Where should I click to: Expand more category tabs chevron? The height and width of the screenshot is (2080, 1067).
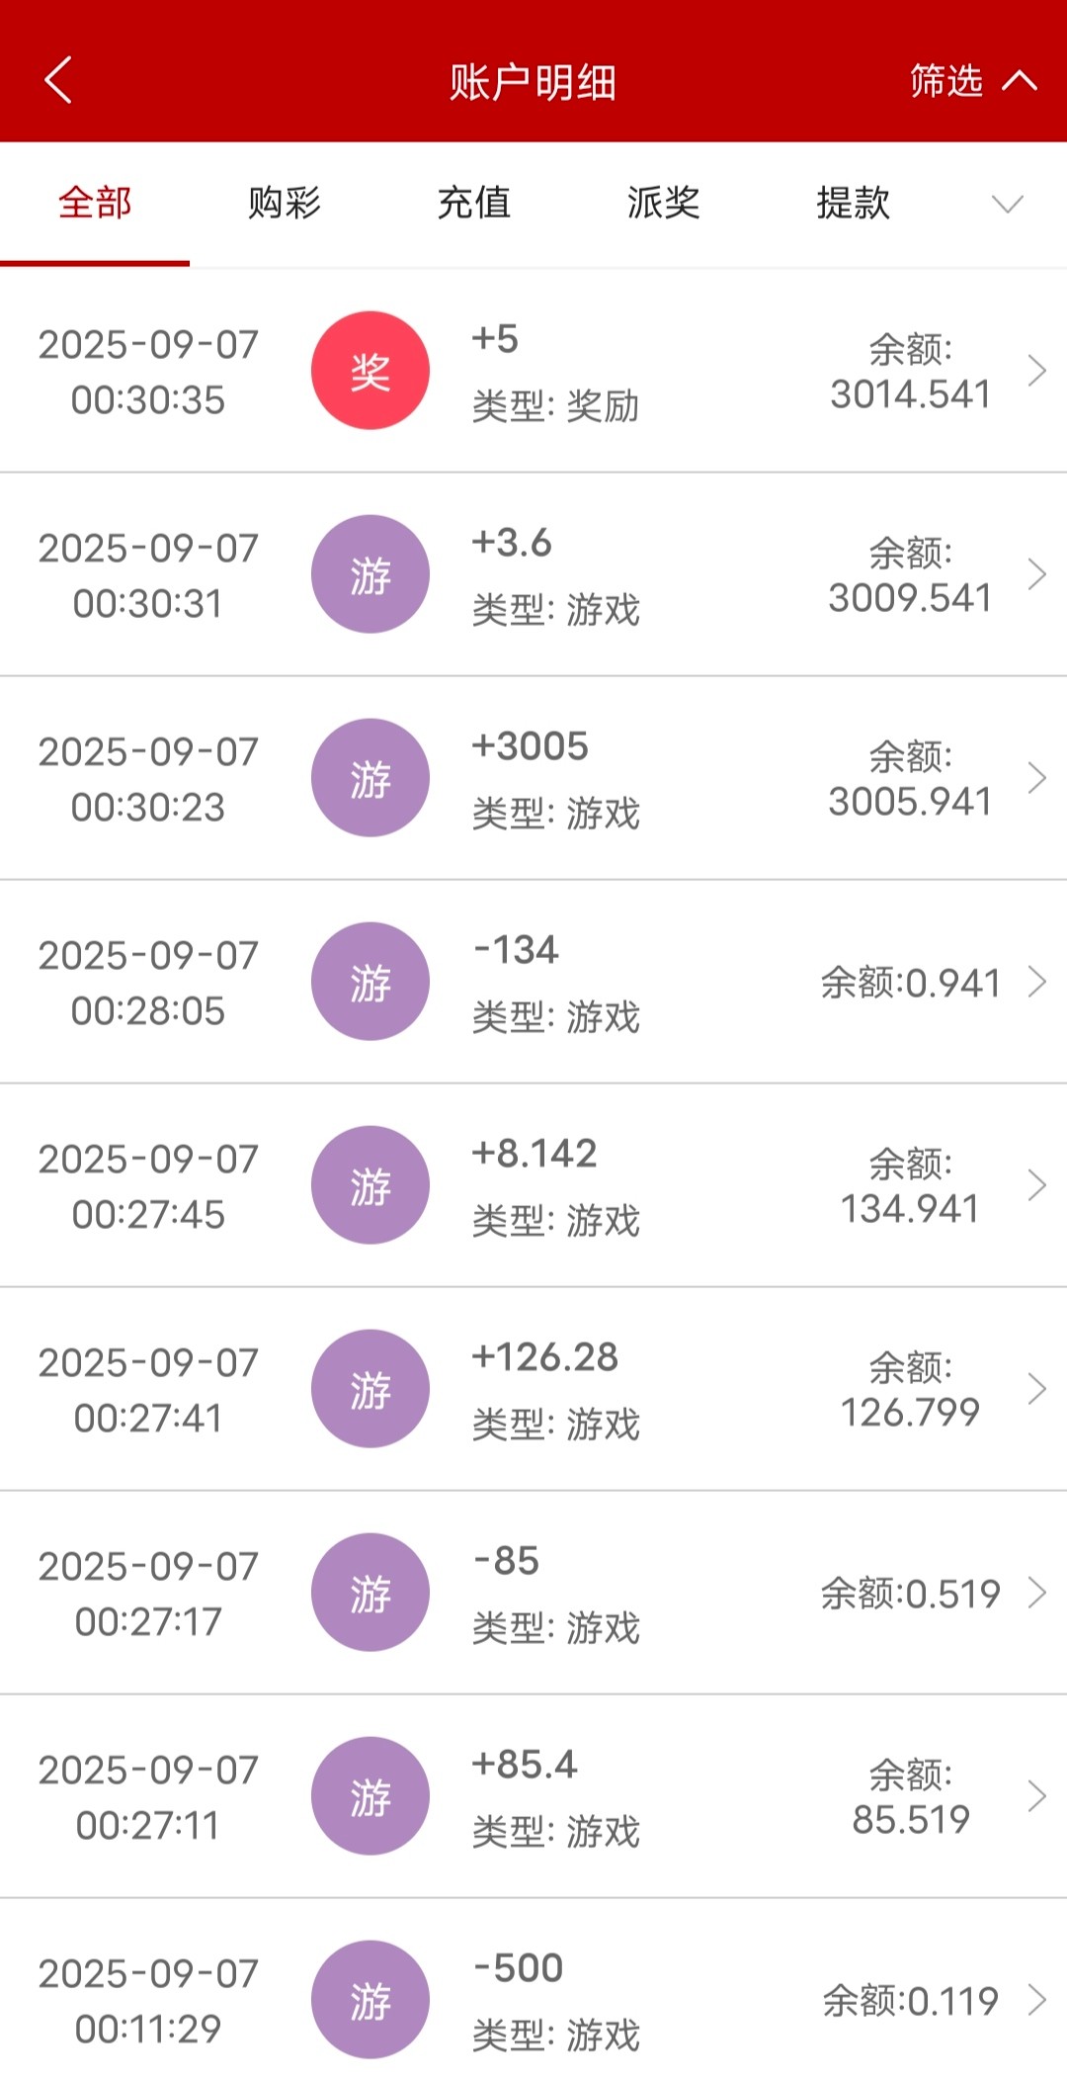(1007, 204)
